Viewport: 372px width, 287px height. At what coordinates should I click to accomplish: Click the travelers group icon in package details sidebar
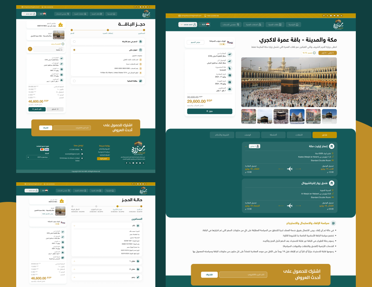tap(230, 89)
